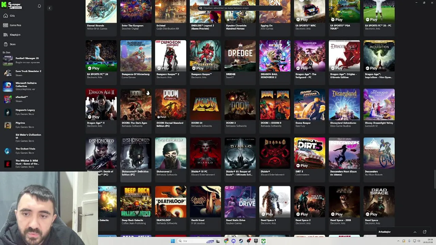Open the notifications bell
436x245 pixels.
tap(39, 6)
